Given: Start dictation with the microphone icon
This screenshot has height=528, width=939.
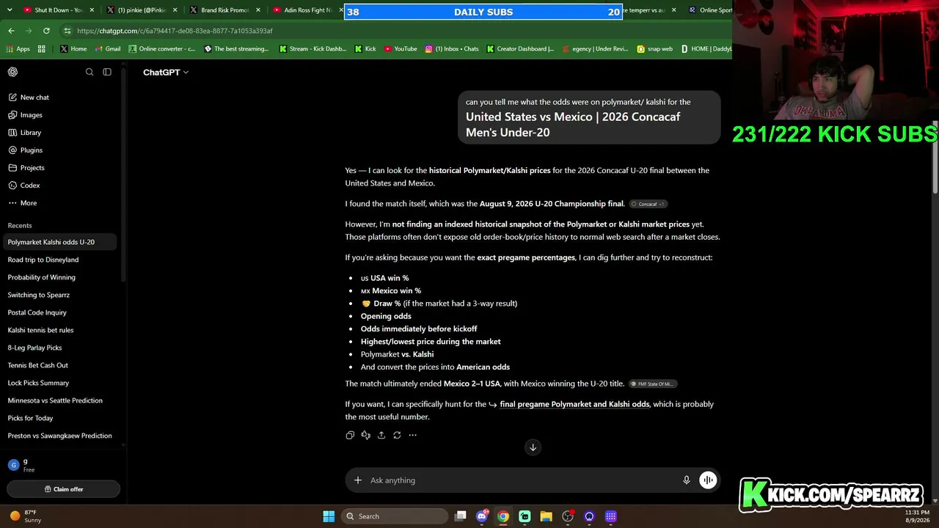Looking at the screenshot, I should pos(687,480).
